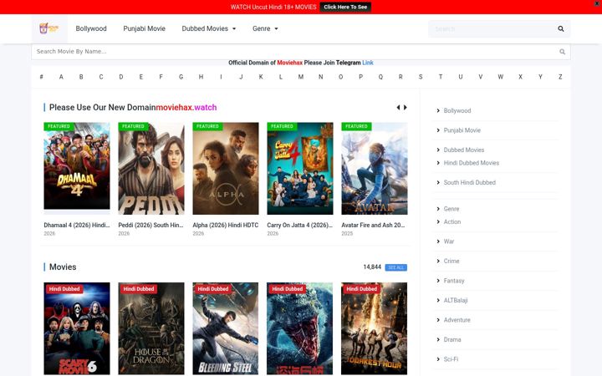This screenshot has height=376, width=602.
Task: Filter movies by letter M
Action: click(x=301, y=77)
